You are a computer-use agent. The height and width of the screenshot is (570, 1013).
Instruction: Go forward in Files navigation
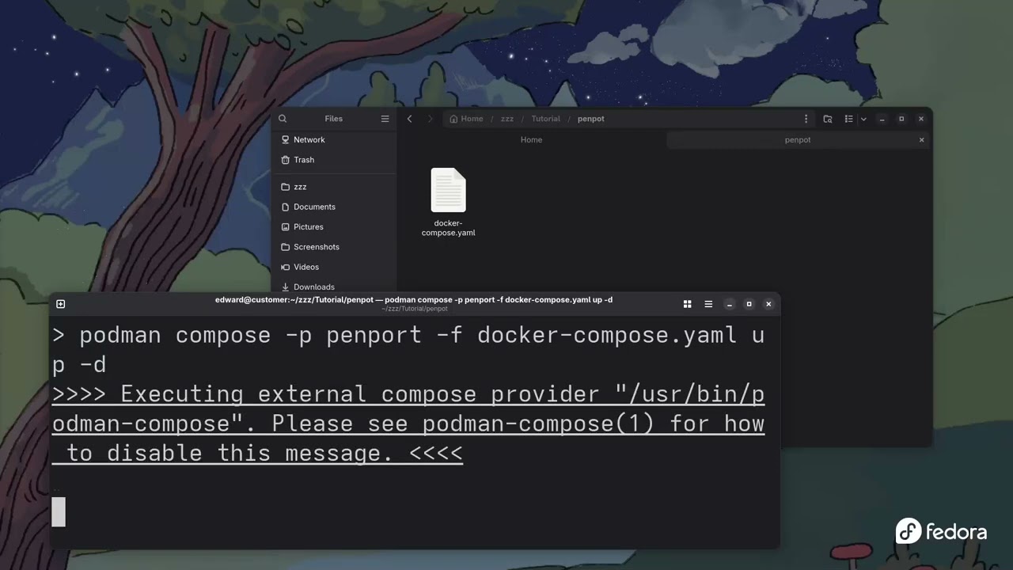pos(430,119)
